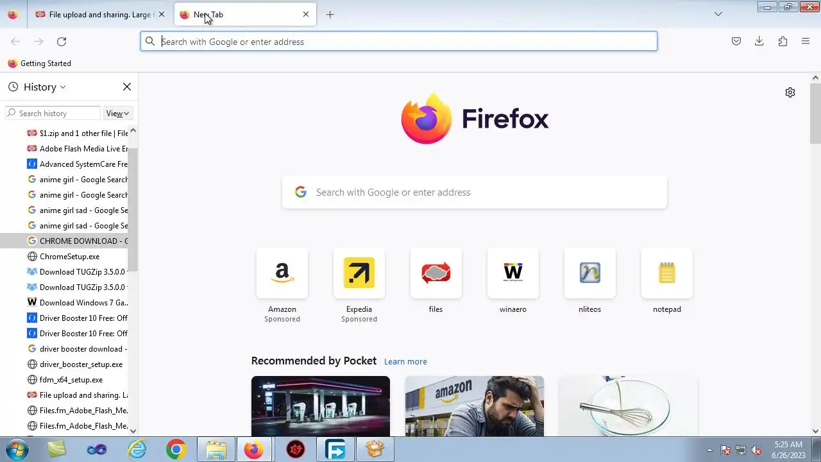Close the File upload and sharing tab

(162, 14)
